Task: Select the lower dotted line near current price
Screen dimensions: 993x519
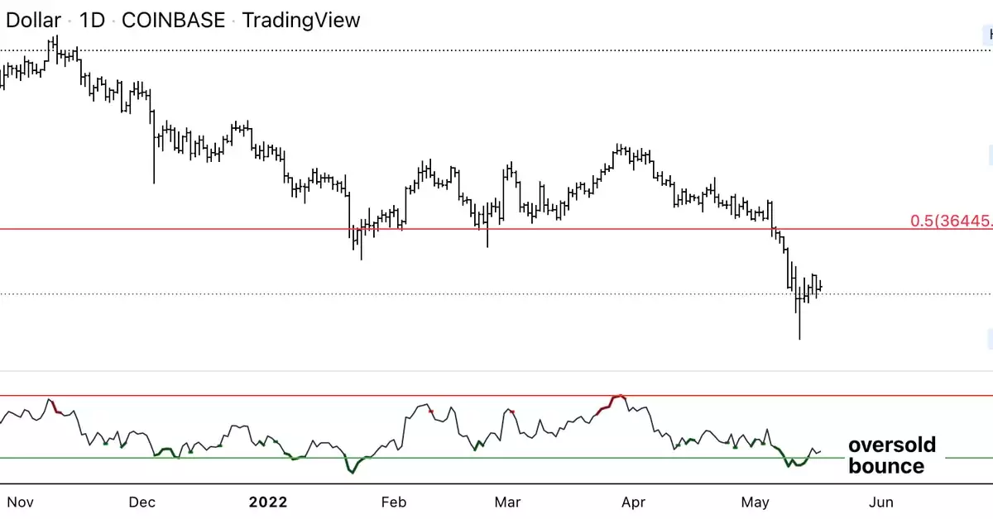Action: [496, 293]
